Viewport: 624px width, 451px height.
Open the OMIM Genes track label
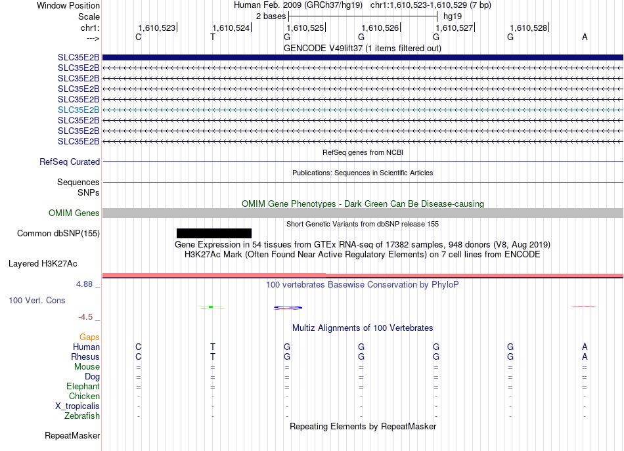coord(74,213)
